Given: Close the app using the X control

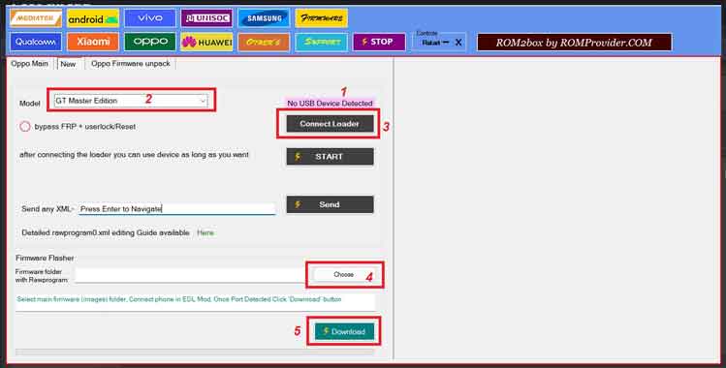Looking at the screenshot, I should click(x=458, y=43).
